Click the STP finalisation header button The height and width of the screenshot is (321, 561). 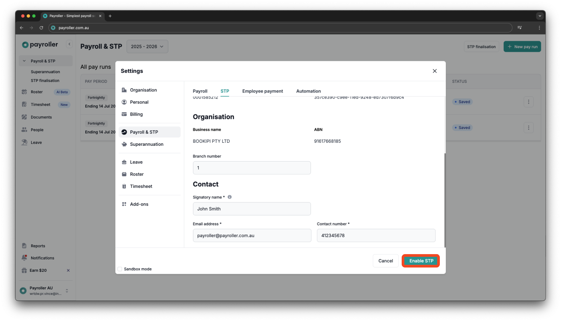point(481,46)
